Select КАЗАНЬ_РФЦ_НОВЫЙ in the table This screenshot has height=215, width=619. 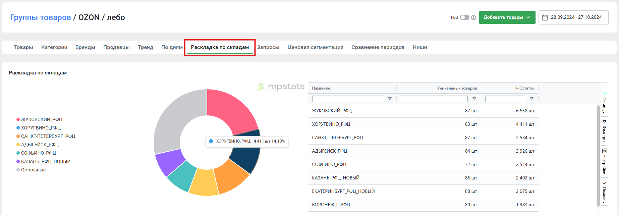[336, 178]
